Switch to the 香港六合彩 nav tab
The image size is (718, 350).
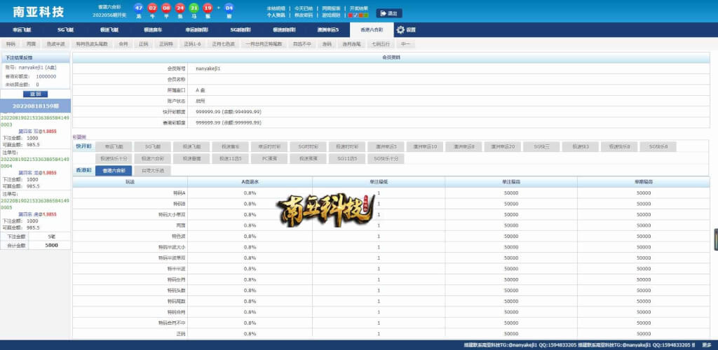pos(372,29)
